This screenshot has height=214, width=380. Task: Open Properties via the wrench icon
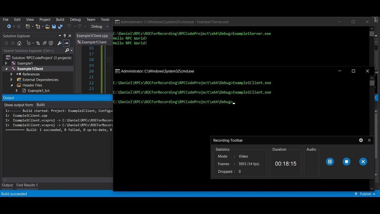tap(59, 43)
